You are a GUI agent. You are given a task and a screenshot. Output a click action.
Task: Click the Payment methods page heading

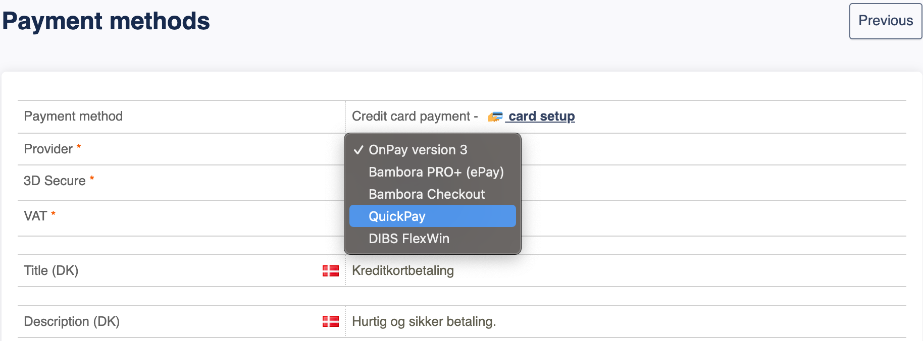click(106, 21)
